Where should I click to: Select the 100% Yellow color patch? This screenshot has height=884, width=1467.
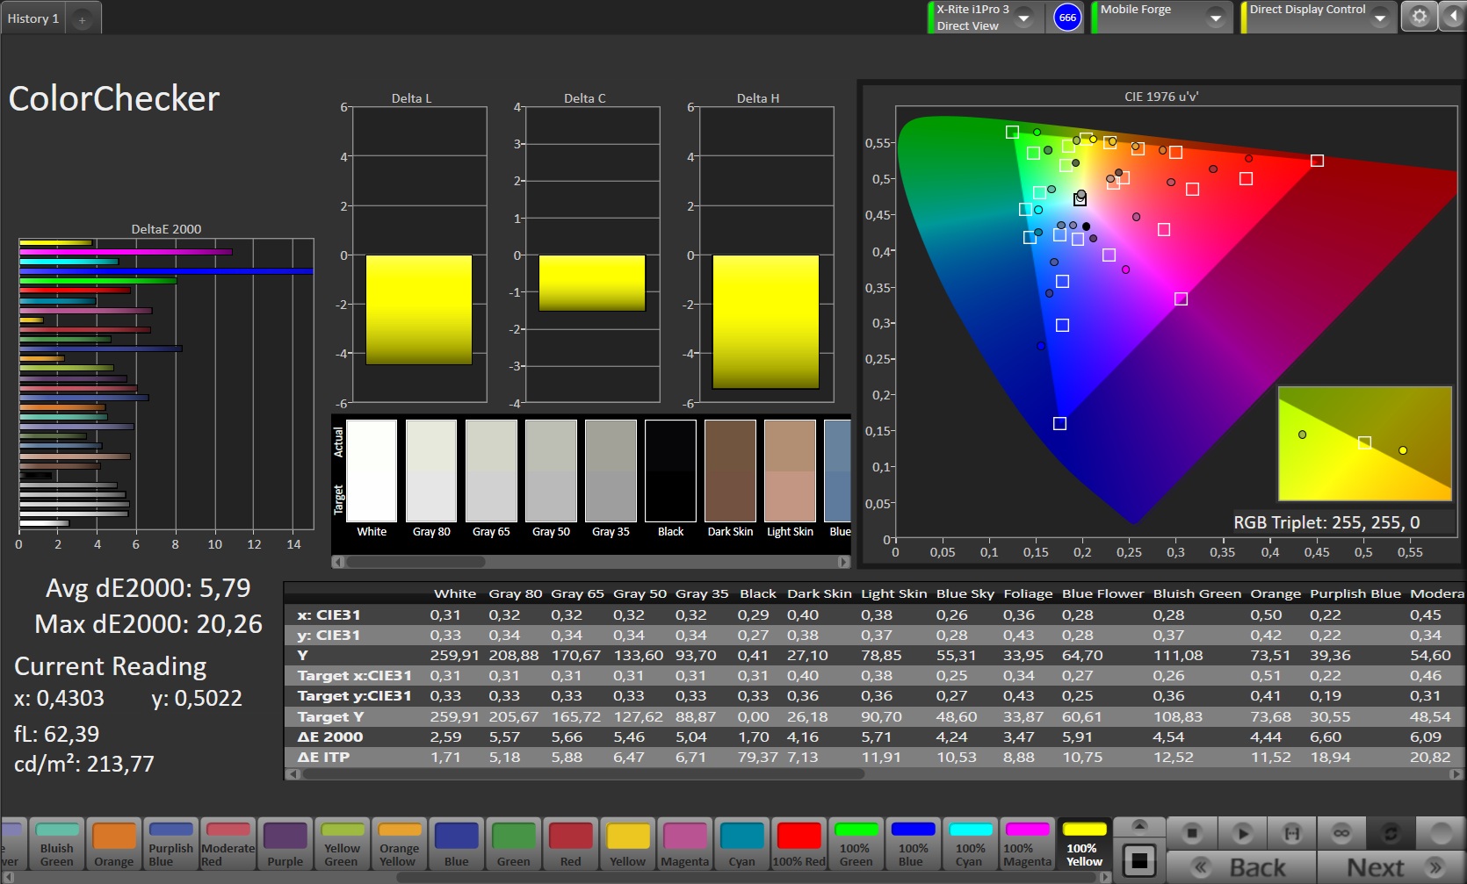point(1084,844)
